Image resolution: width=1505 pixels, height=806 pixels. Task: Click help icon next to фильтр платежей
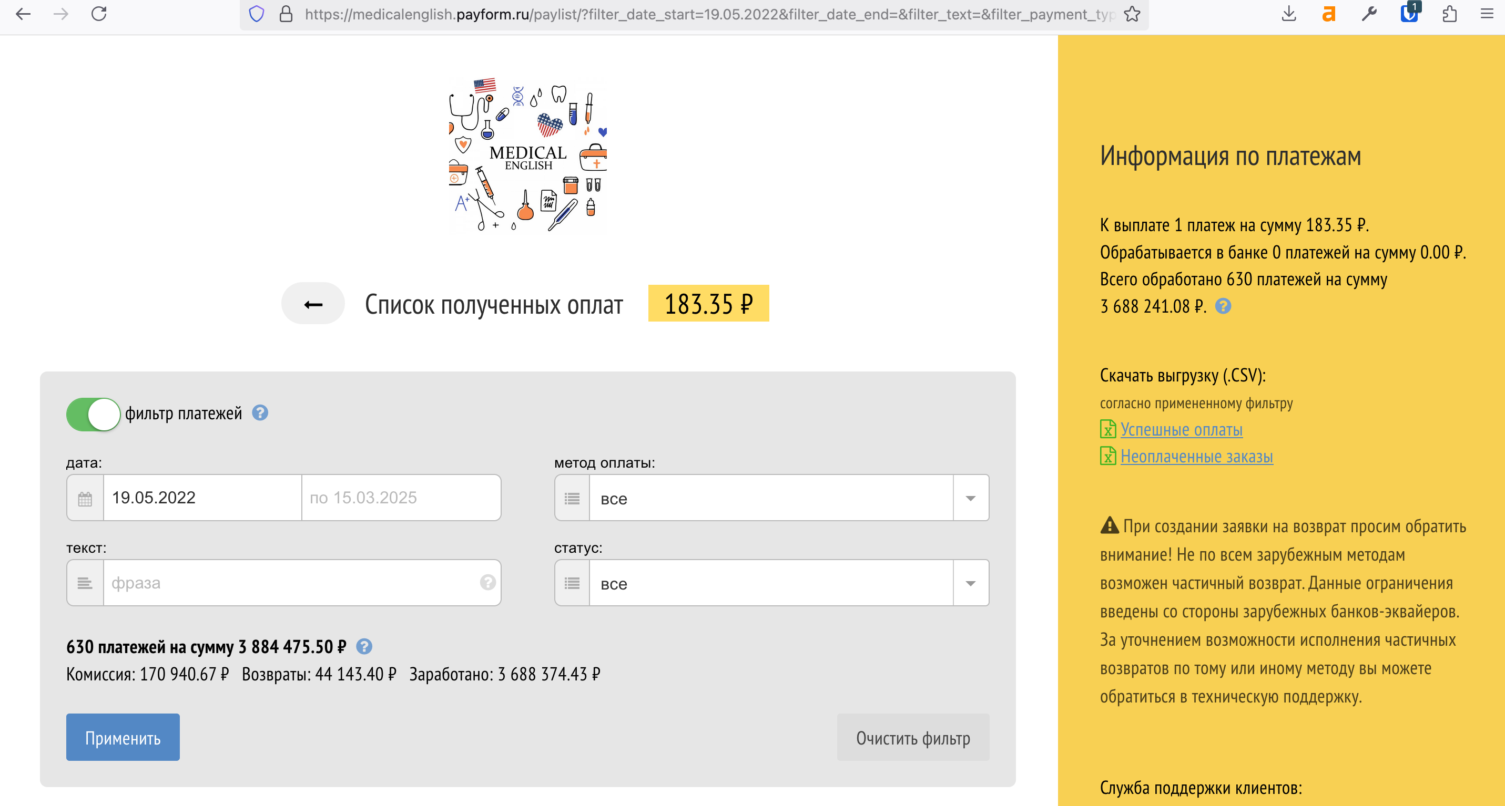click(260, 413)
